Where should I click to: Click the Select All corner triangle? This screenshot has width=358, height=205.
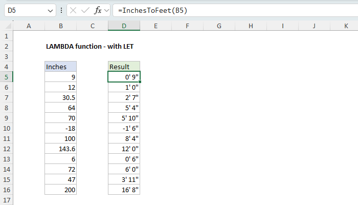8,26
